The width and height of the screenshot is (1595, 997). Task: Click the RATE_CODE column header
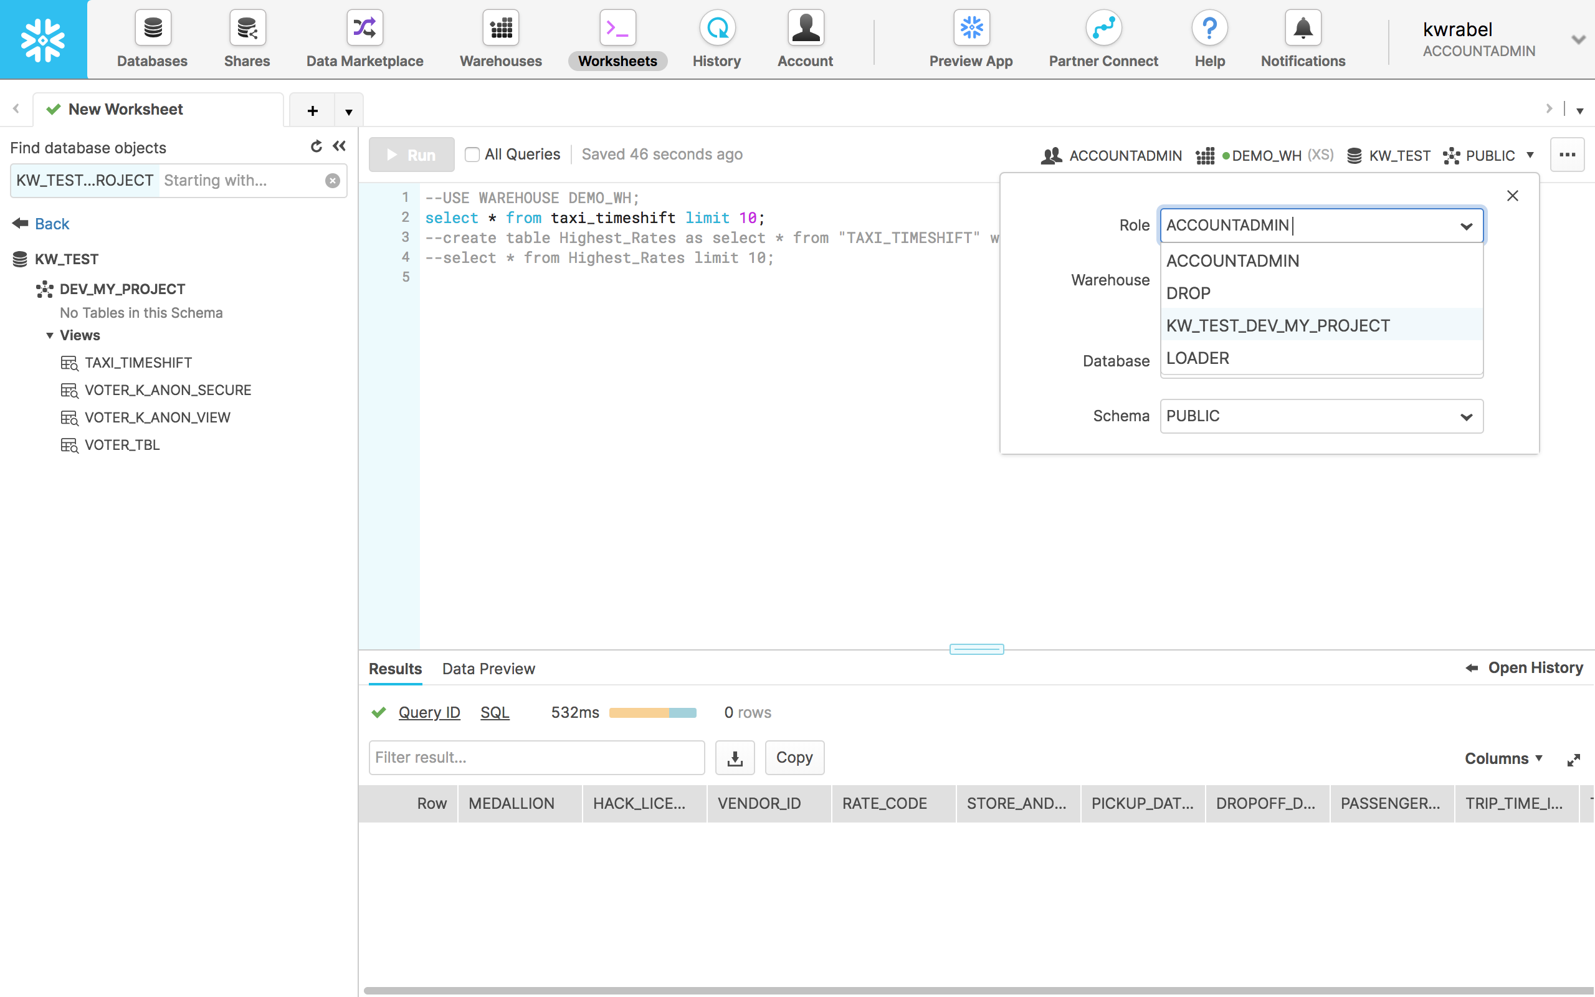pyautogui.click(x=893, y=803)
